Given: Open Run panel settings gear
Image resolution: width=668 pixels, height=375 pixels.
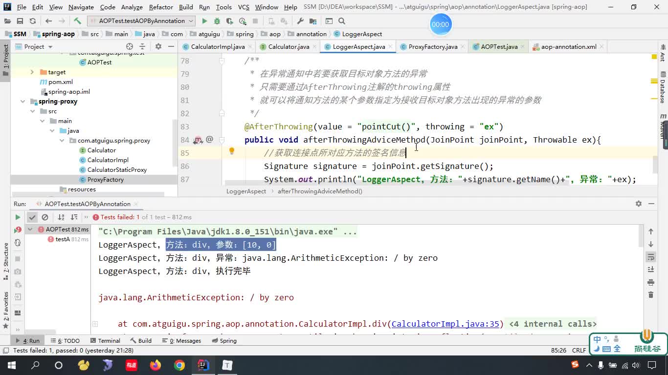Looking at the screenshot, I should [x=639, y=204].
